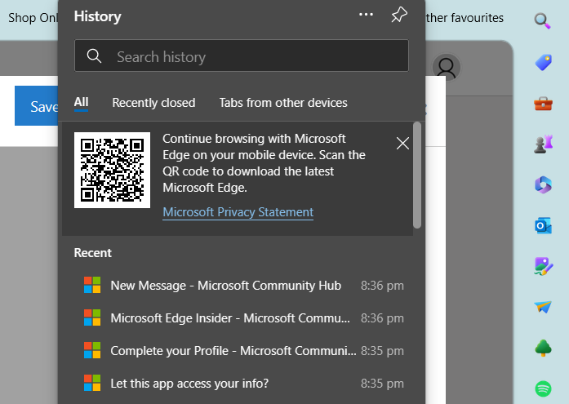Image resolution: width=569 pixels, height=404 pixels.
Task: Click the QR code image
Action: (112, 170)
